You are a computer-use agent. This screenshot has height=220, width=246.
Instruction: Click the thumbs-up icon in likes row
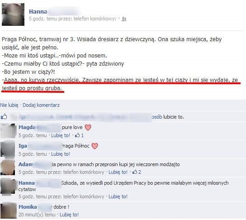click(x=4, y=116)
